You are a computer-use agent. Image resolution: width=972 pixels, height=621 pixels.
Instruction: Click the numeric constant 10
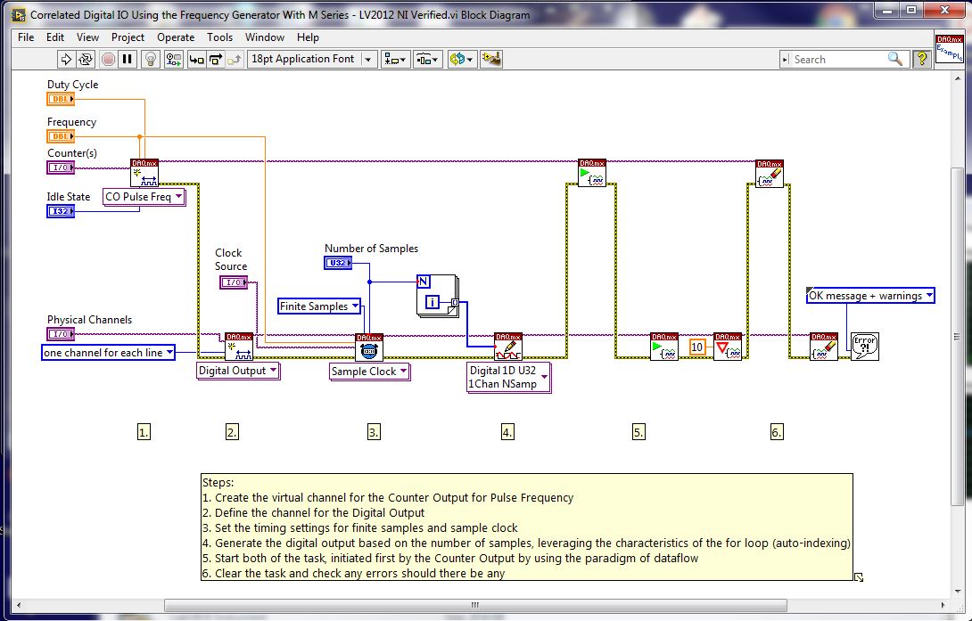click(697, 347)
